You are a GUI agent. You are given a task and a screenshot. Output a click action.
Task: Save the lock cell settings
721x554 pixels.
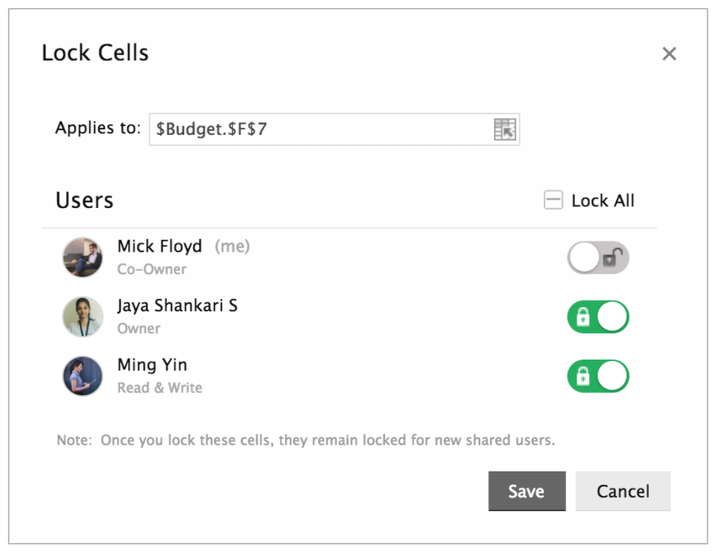(526, 491)
